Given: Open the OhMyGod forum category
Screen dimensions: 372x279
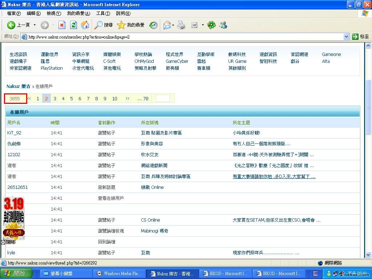Looking at the screenshot, I should (144, 61).
